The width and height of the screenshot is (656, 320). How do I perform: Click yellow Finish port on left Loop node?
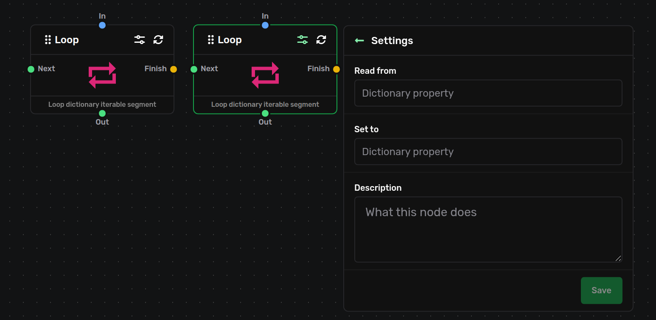coord(174,69)
